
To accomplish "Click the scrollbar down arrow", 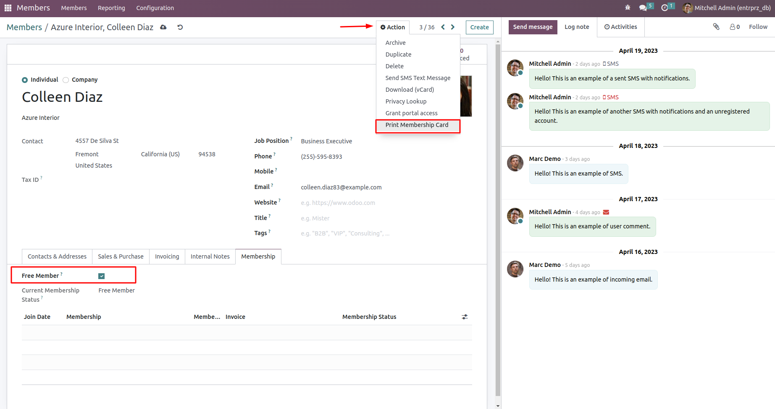I will tap(498, 406).
